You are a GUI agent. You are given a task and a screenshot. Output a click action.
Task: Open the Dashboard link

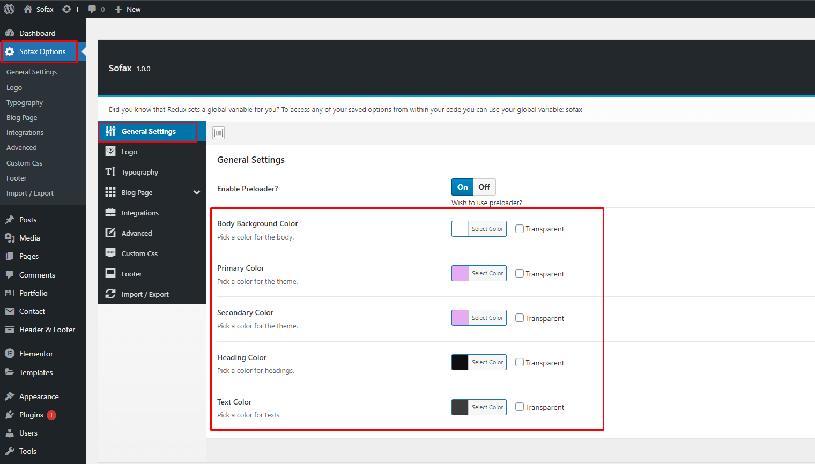point(38,33)
